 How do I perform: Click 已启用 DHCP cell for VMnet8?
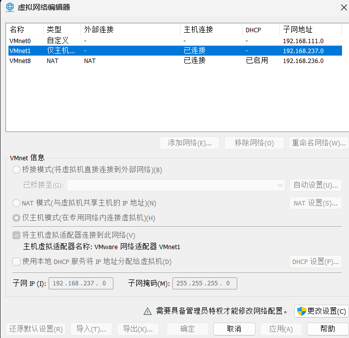(257, 61)
